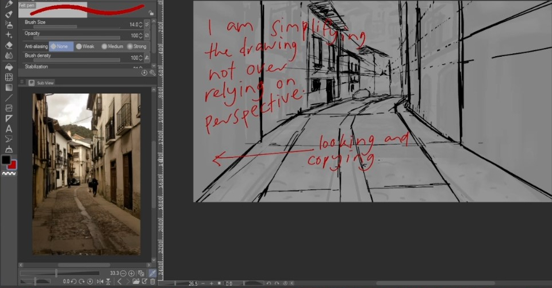This screenshot has height=288, width=552.
Task: Click the street reference photo thumbnail
Action: (x=87, y=174)
